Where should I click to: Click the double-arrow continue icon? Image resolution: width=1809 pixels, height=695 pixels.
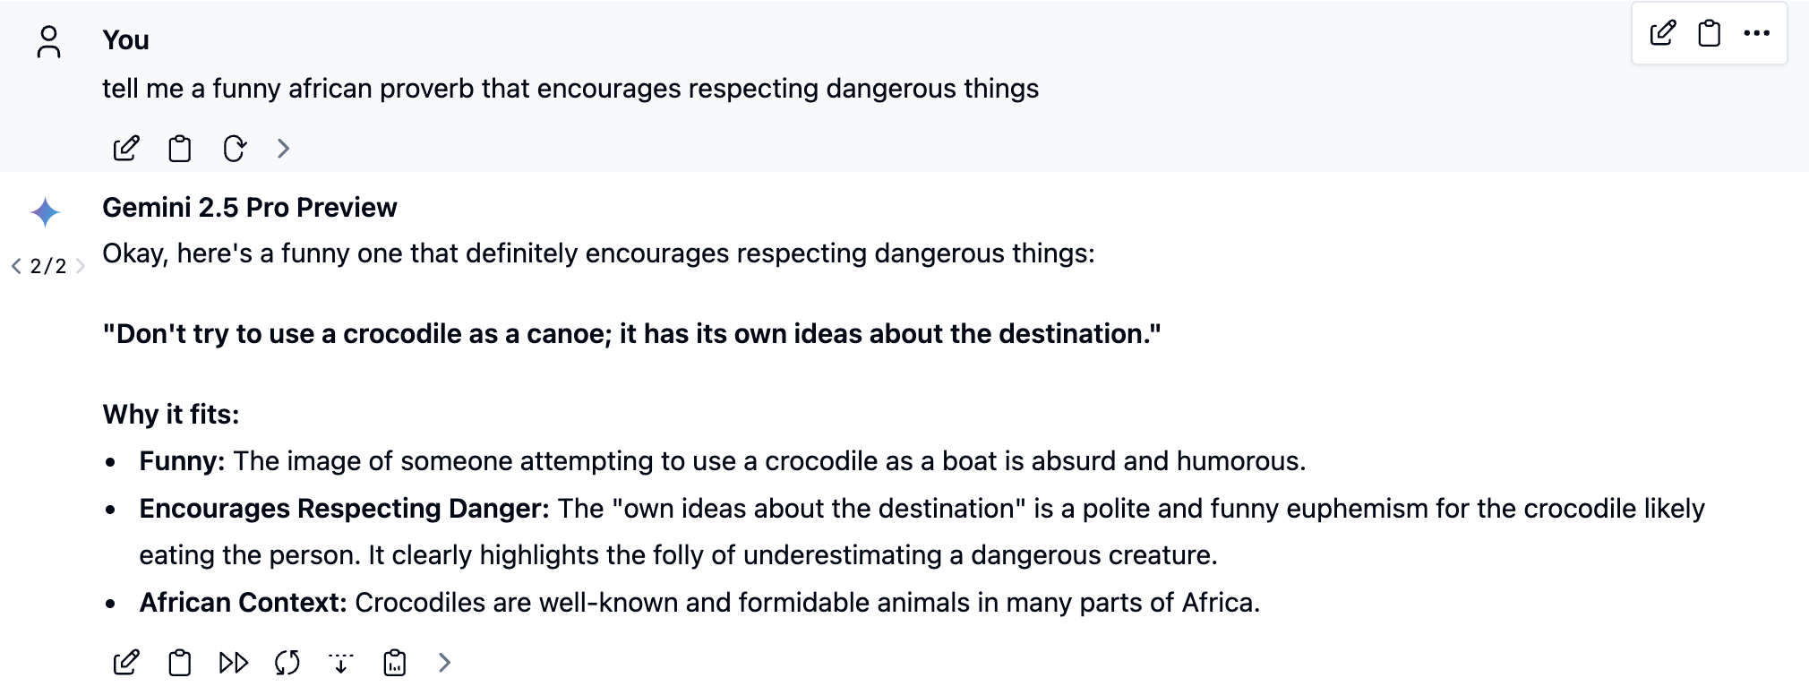234,663
